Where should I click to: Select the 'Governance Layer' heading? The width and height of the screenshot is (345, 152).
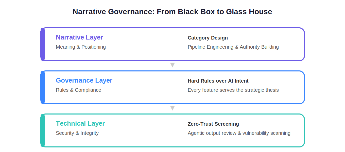click(x=84, y=80)
